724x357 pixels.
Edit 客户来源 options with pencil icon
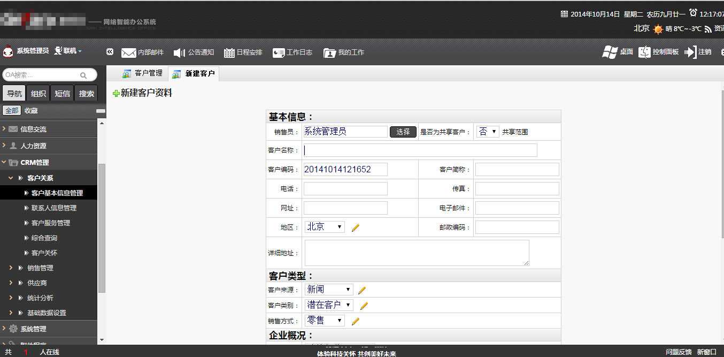click(362, 290)
